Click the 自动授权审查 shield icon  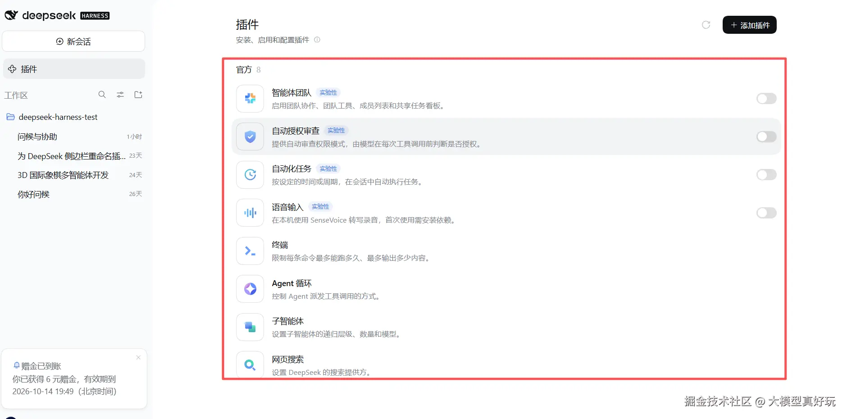pyautogui.click(x=250, y=137)
